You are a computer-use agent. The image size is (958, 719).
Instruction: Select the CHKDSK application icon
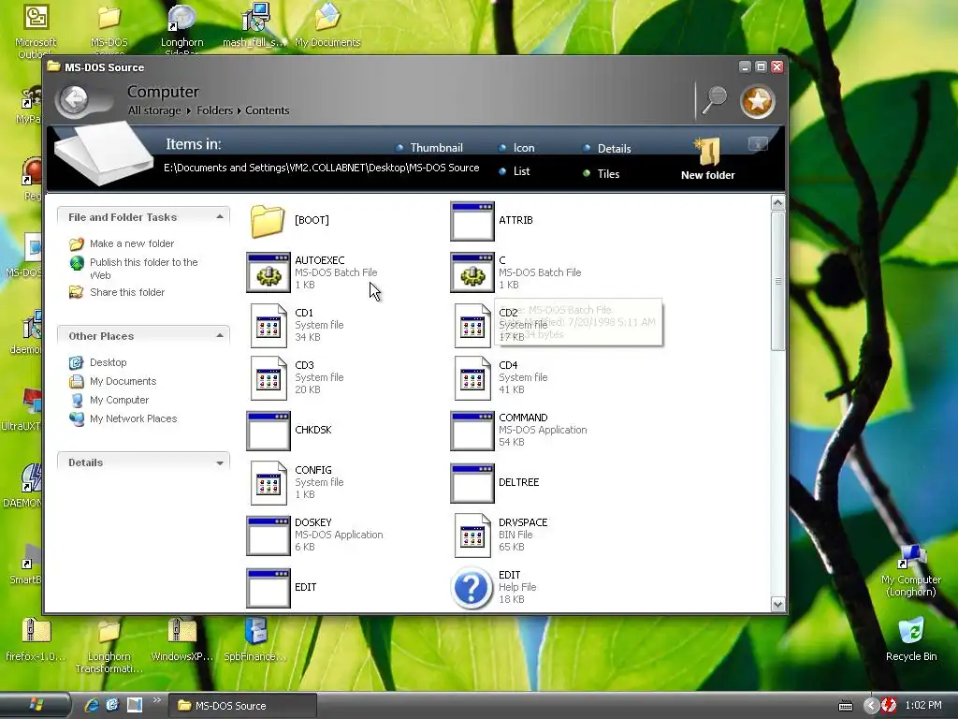[x=269, y=431]
